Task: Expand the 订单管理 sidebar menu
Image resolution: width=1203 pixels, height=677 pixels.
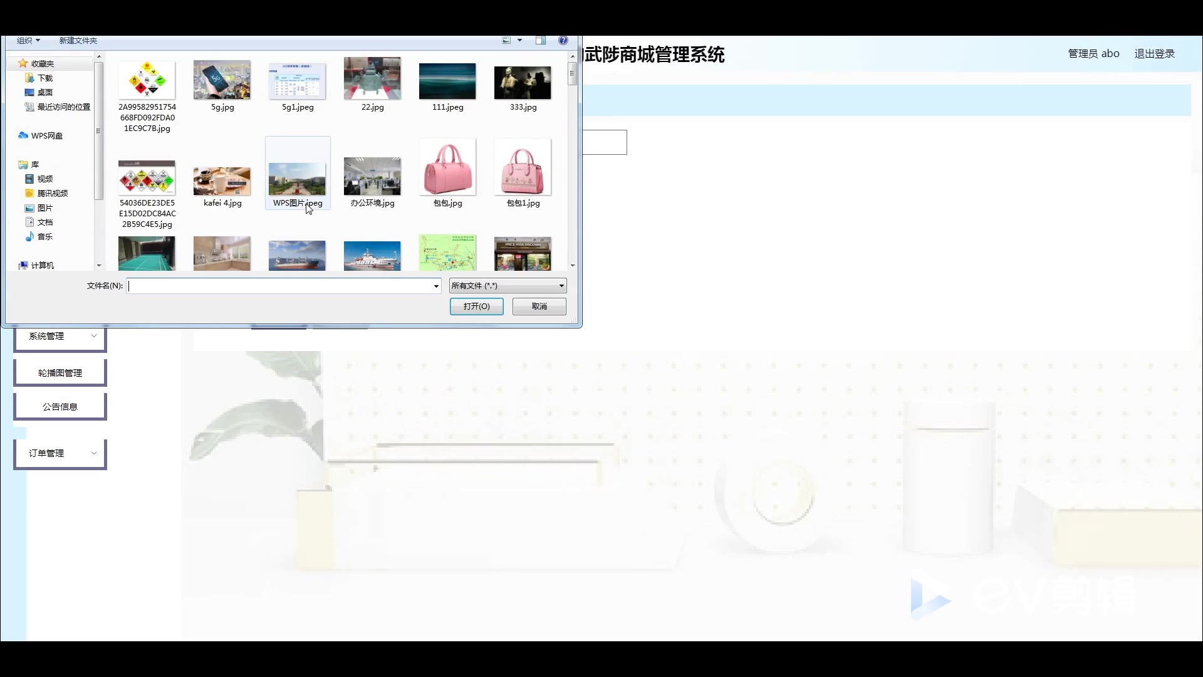Action: (60, 453)
